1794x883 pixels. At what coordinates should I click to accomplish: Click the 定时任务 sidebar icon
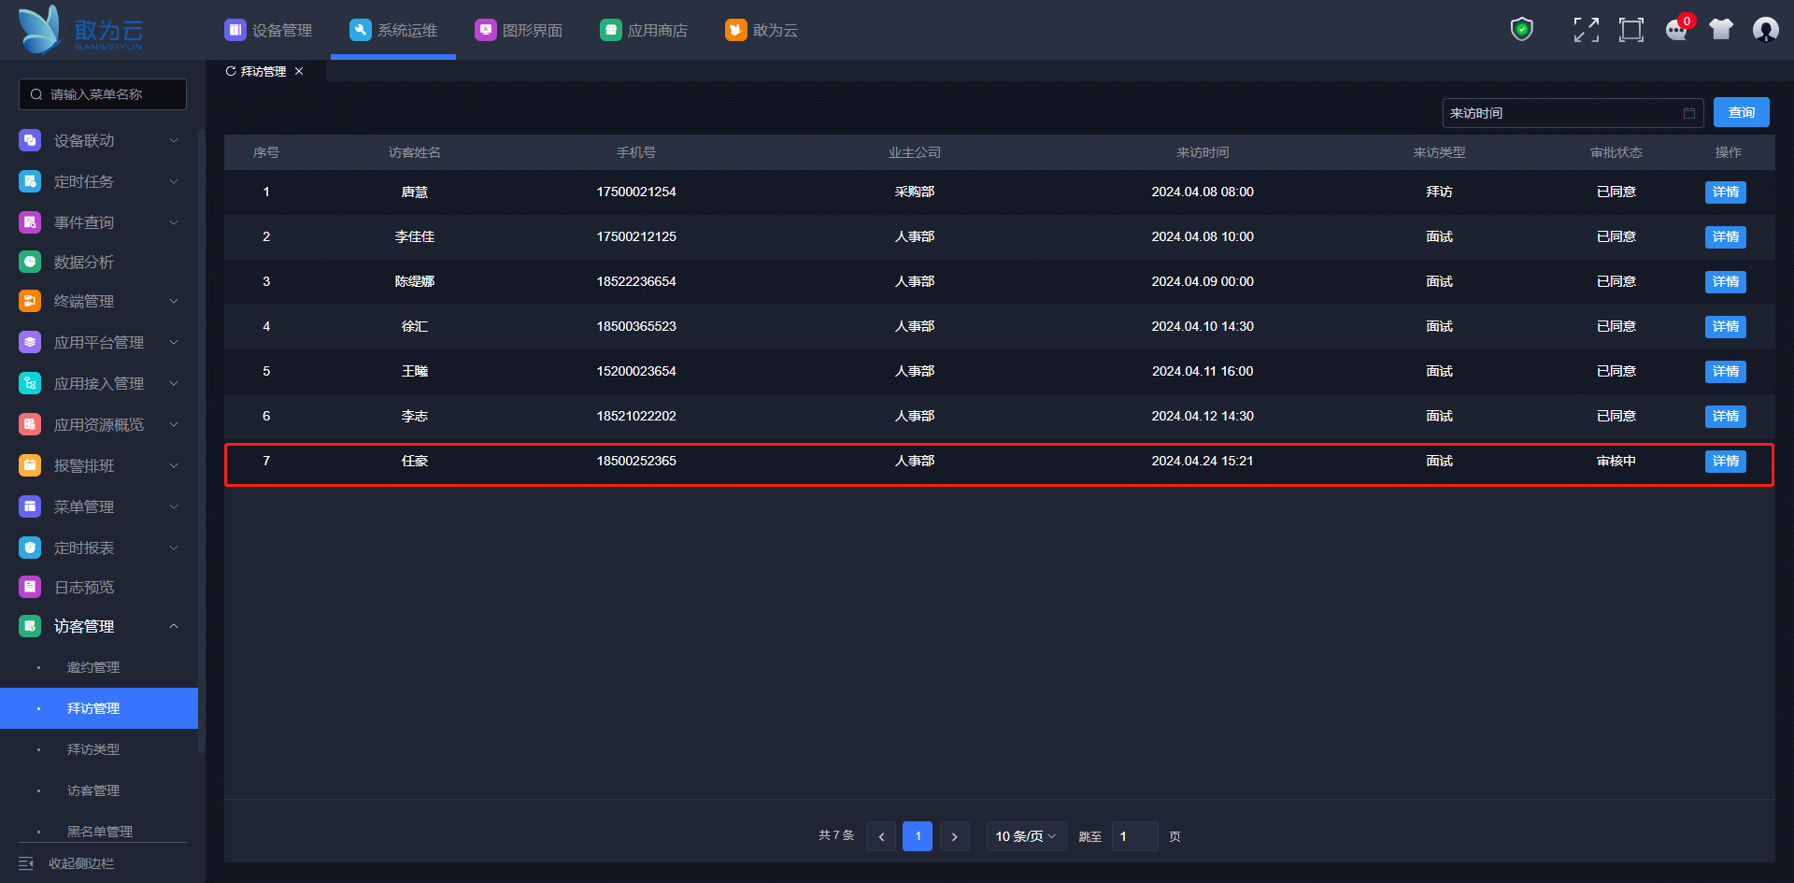tap(30, 181)
